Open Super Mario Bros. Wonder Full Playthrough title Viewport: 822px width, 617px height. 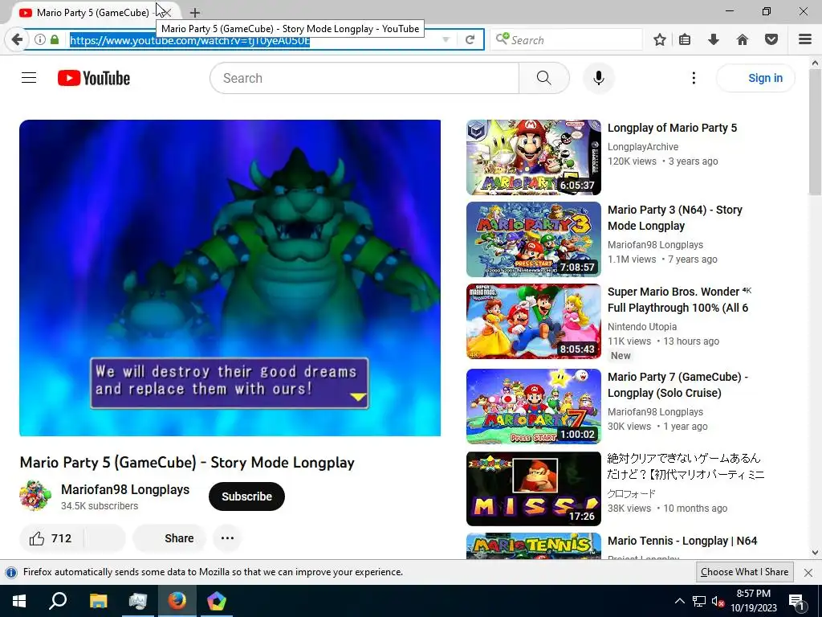(678, 300)
